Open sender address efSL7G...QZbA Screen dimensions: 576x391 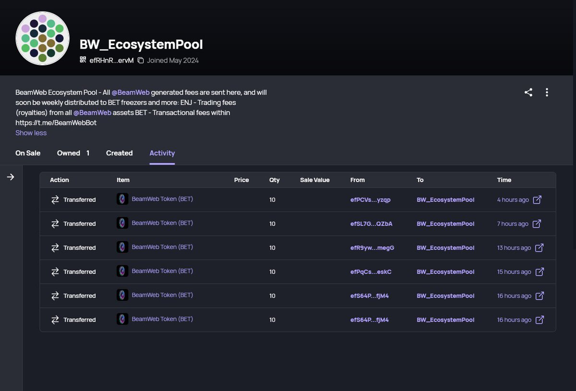[372, 223]
